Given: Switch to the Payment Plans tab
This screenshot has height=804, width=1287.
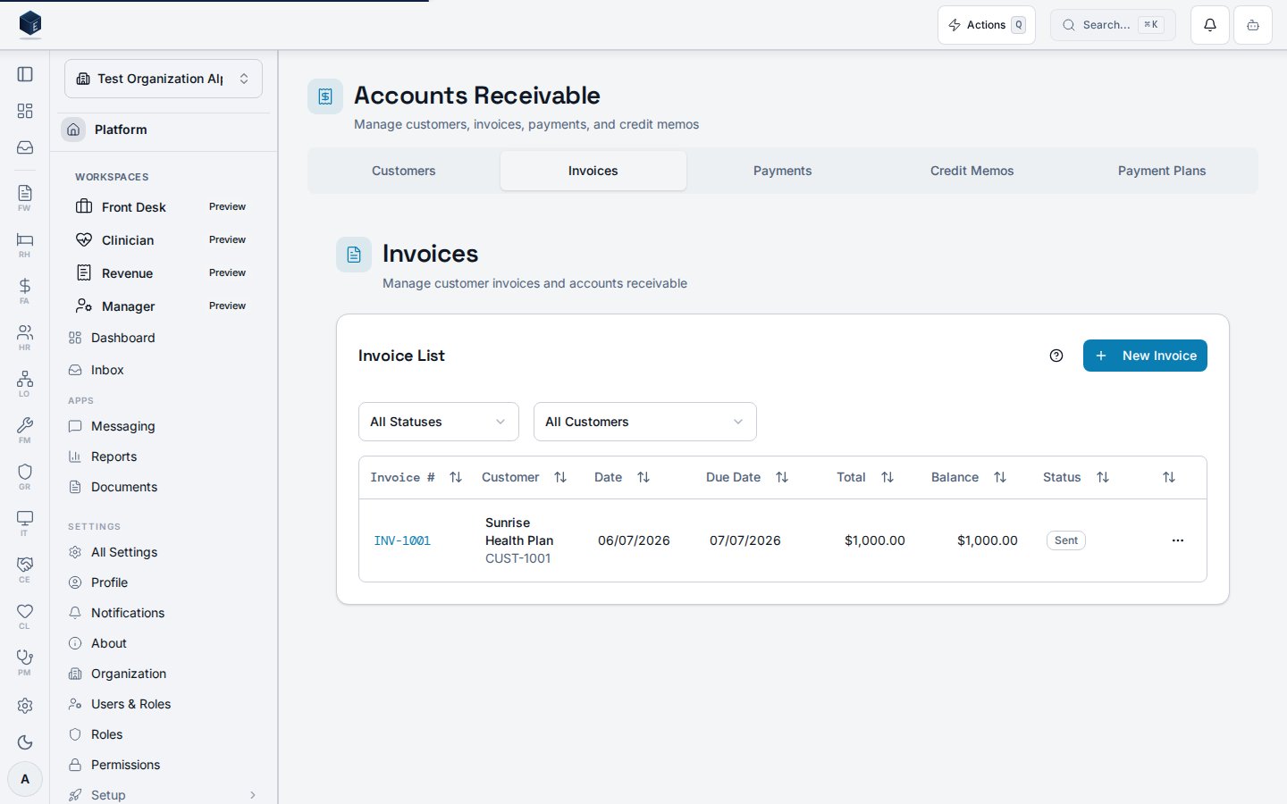Looking at the screenshot, I should tap(1162, 171).
